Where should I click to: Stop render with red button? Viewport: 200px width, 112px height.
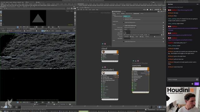point(11,31)
